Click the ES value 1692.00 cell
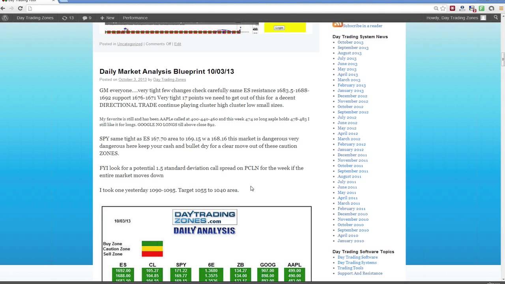Image resolution: width=505 pixels, height=284 pixels. point(123,271)
